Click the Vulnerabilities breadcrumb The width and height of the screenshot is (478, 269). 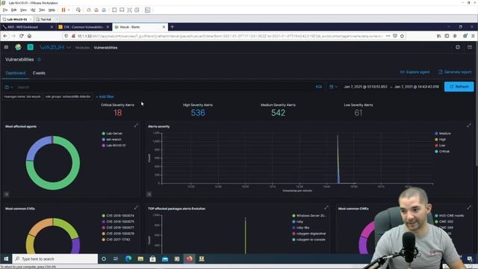click(x=105, y=48)
